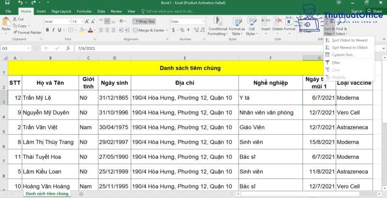Switch to the Page Layout tab
Screen dimensions: 387x198
click(61, 11)
